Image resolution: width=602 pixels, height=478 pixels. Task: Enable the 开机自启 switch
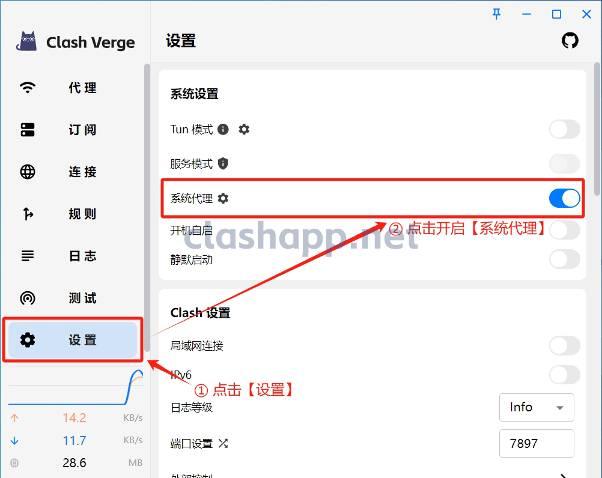564,230
